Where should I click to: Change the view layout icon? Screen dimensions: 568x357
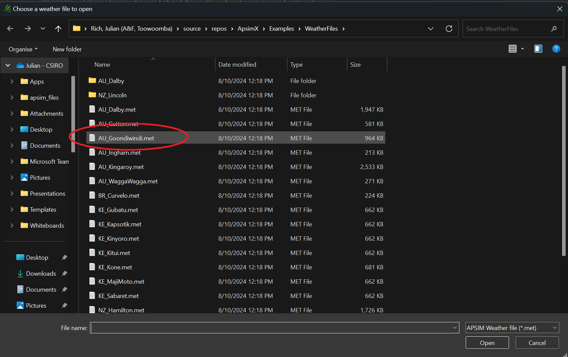click(513, 49)
